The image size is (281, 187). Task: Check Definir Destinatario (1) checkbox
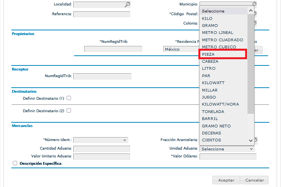click(x=69, y=98)
